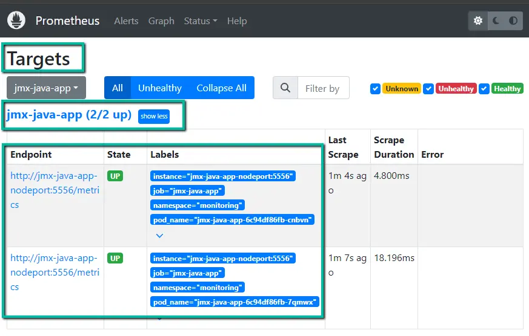This screenshot has width=529, height=336.
Task: Click the Collapse All button
Action: tap(221, 88)
